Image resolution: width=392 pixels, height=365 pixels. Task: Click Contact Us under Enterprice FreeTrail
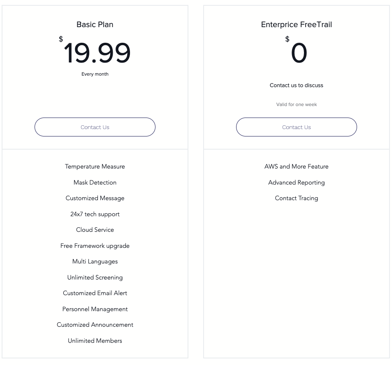point(297,127)
